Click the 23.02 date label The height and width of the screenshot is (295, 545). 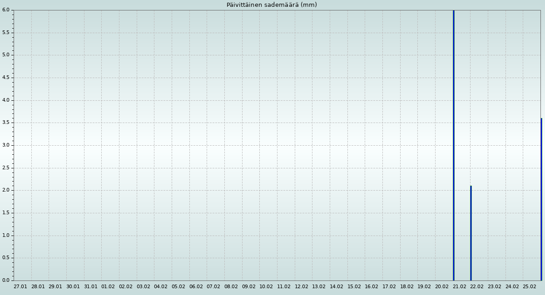[x=495, y=287]
